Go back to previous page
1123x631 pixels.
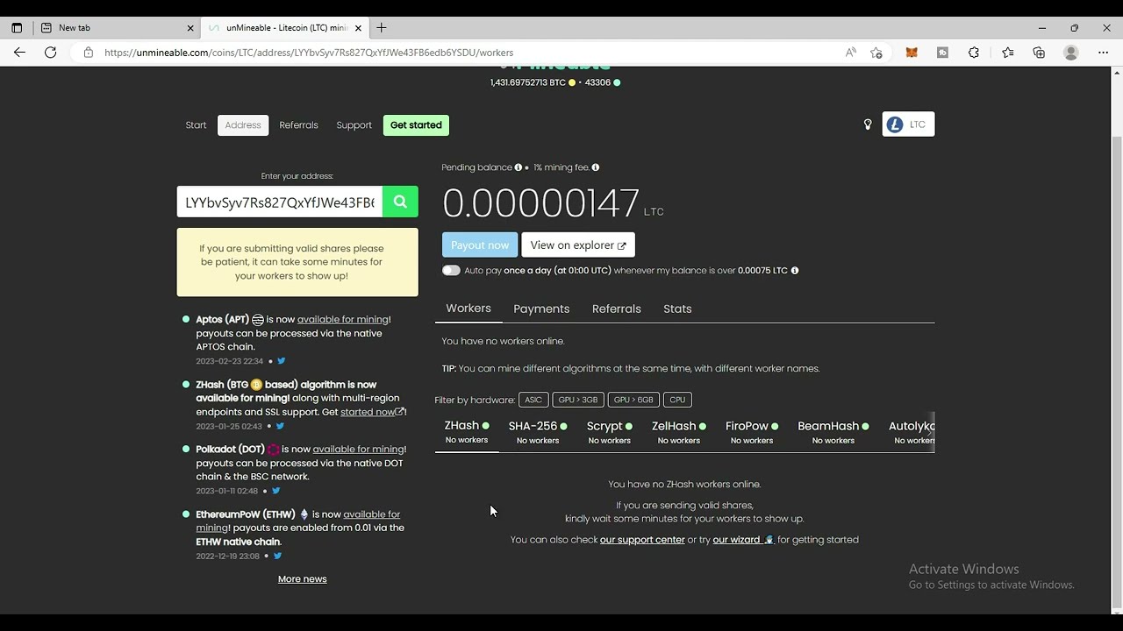coord(19,53)
